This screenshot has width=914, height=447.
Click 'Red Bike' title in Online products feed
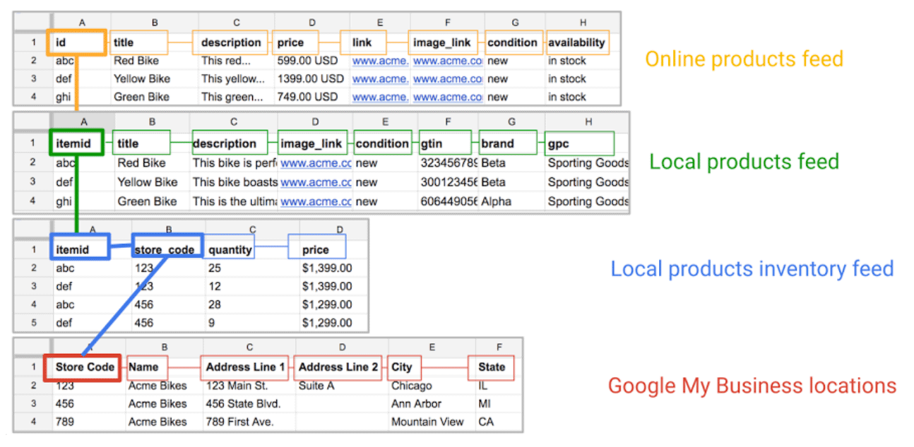pos(136,61)
